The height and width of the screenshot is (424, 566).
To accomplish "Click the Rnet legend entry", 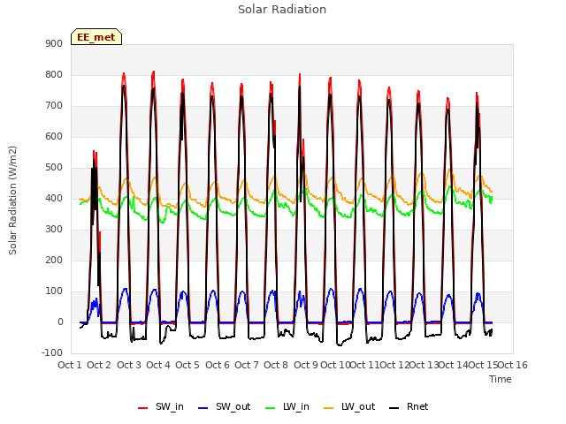I will point(409,406).
